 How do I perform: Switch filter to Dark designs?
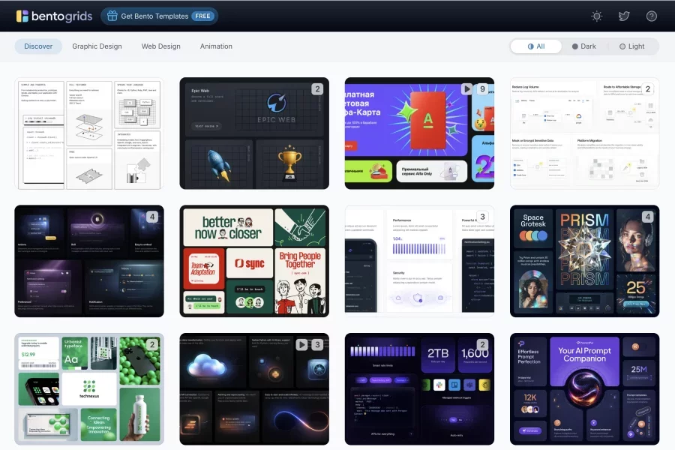[x=583, y=46]
